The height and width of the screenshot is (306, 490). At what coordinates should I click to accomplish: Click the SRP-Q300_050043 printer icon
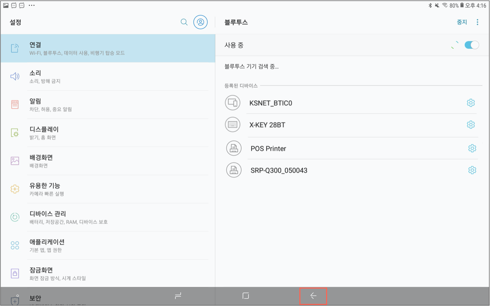234,170
